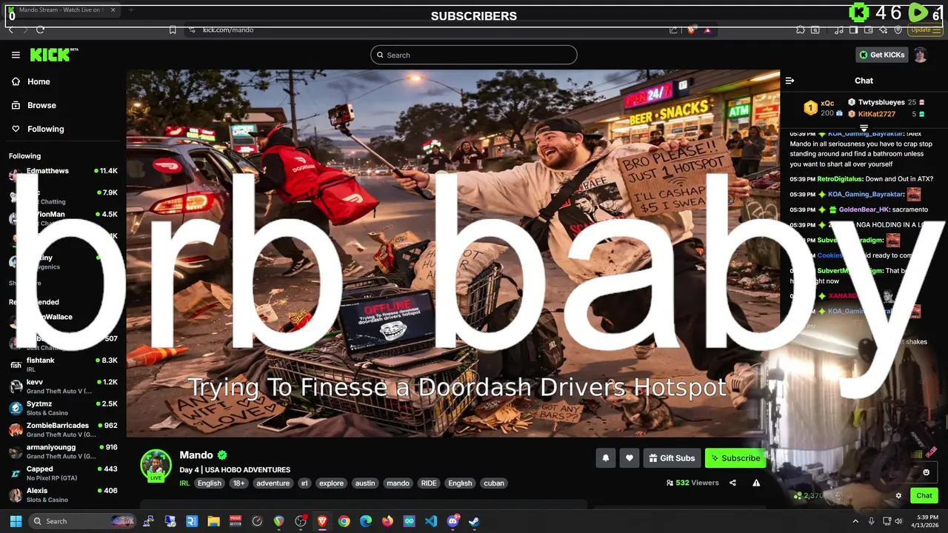Open the Brave Wallet icon
This screenshot has width=948, height=533.
868,30
